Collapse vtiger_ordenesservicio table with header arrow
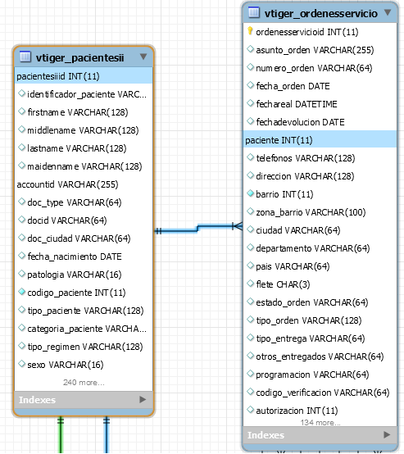This screenshot has width=404, height=454. (388, 12)
